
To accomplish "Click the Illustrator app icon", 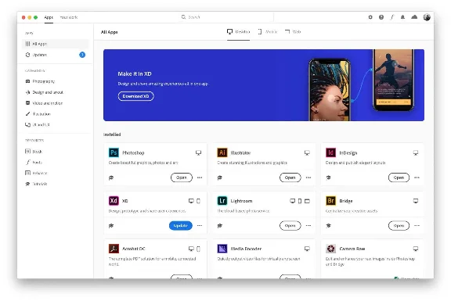I will coord(222,152).
